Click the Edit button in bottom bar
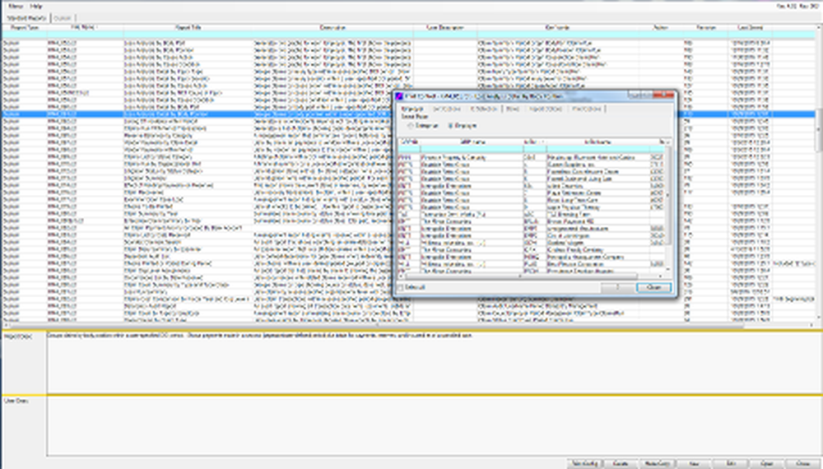The height and width of the screenshot is (469, 823). [x=731, y=462]
